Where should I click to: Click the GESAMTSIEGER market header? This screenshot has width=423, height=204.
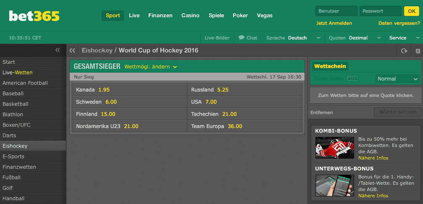click(97, 67)
